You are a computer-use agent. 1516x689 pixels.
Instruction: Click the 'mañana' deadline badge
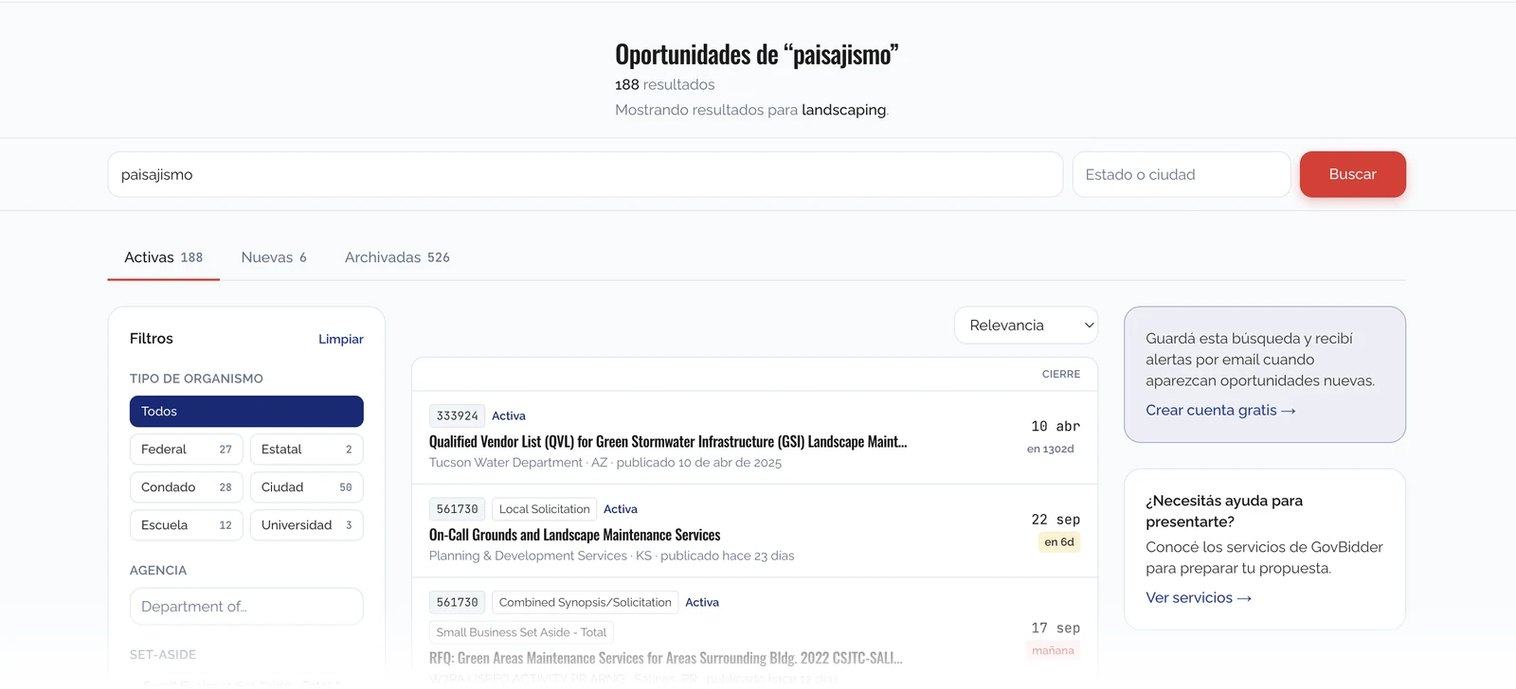(1054, 650)
